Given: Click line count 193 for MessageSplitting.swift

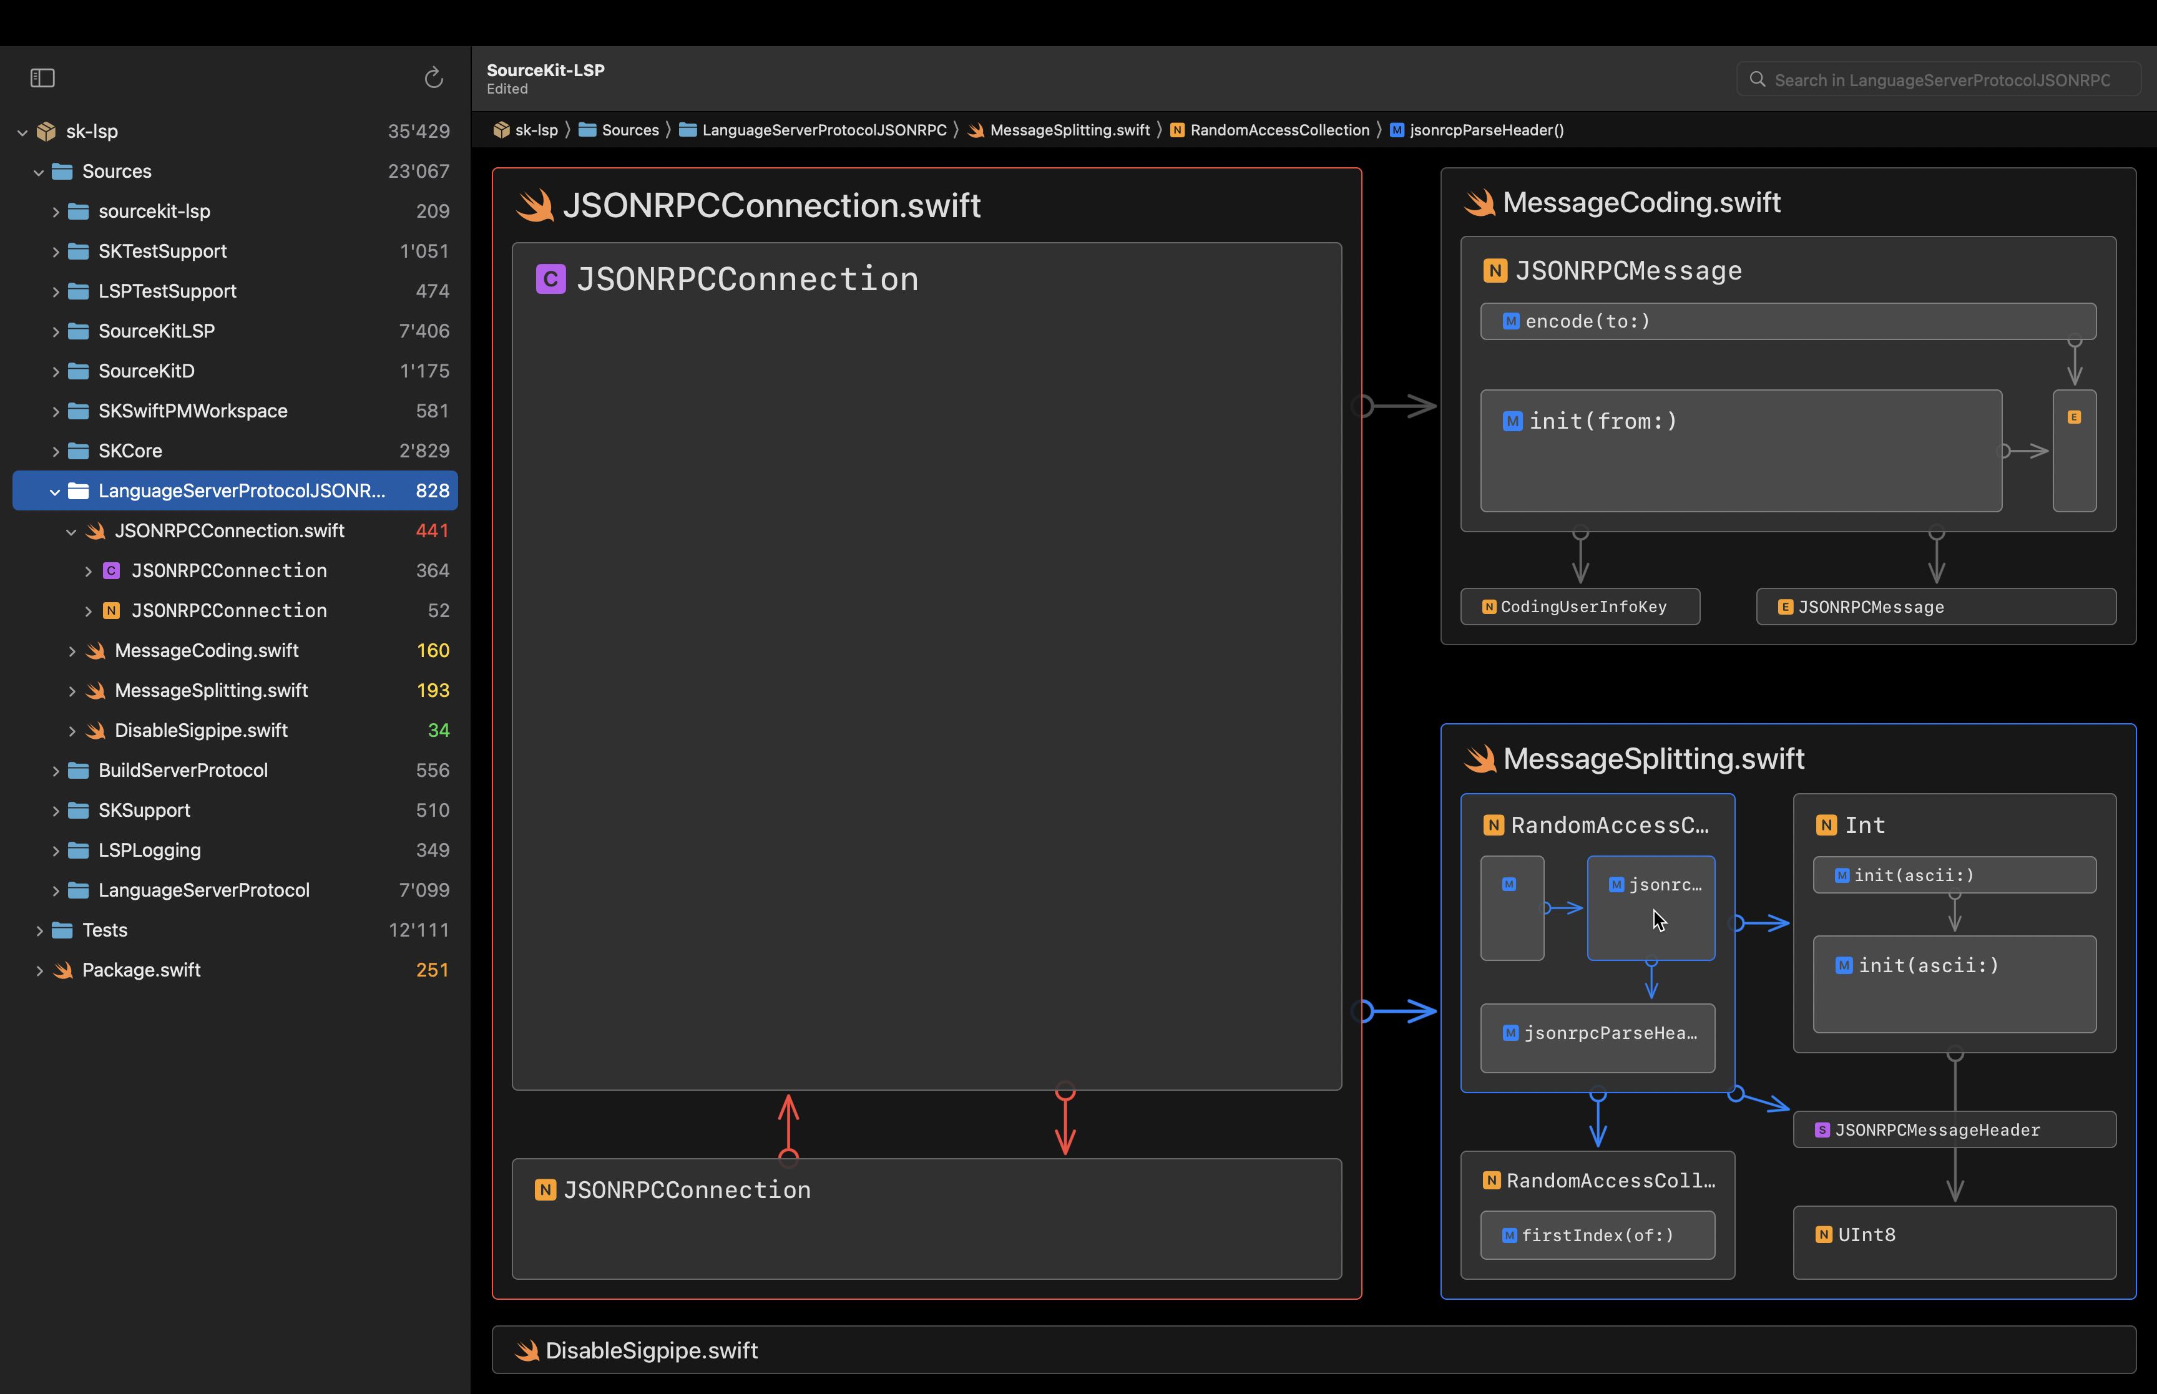Looking at the screenshot, I should (433, 691).
